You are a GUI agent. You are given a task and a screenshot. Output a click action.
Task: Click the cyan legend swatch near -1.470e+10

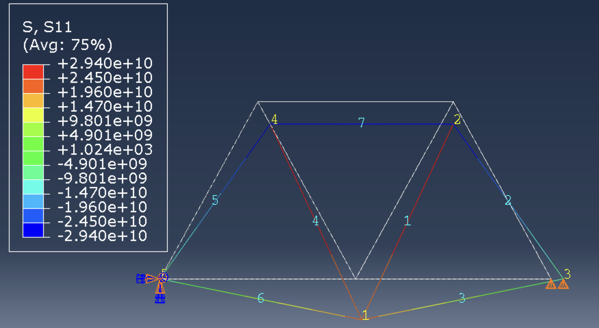pos(33,187)
